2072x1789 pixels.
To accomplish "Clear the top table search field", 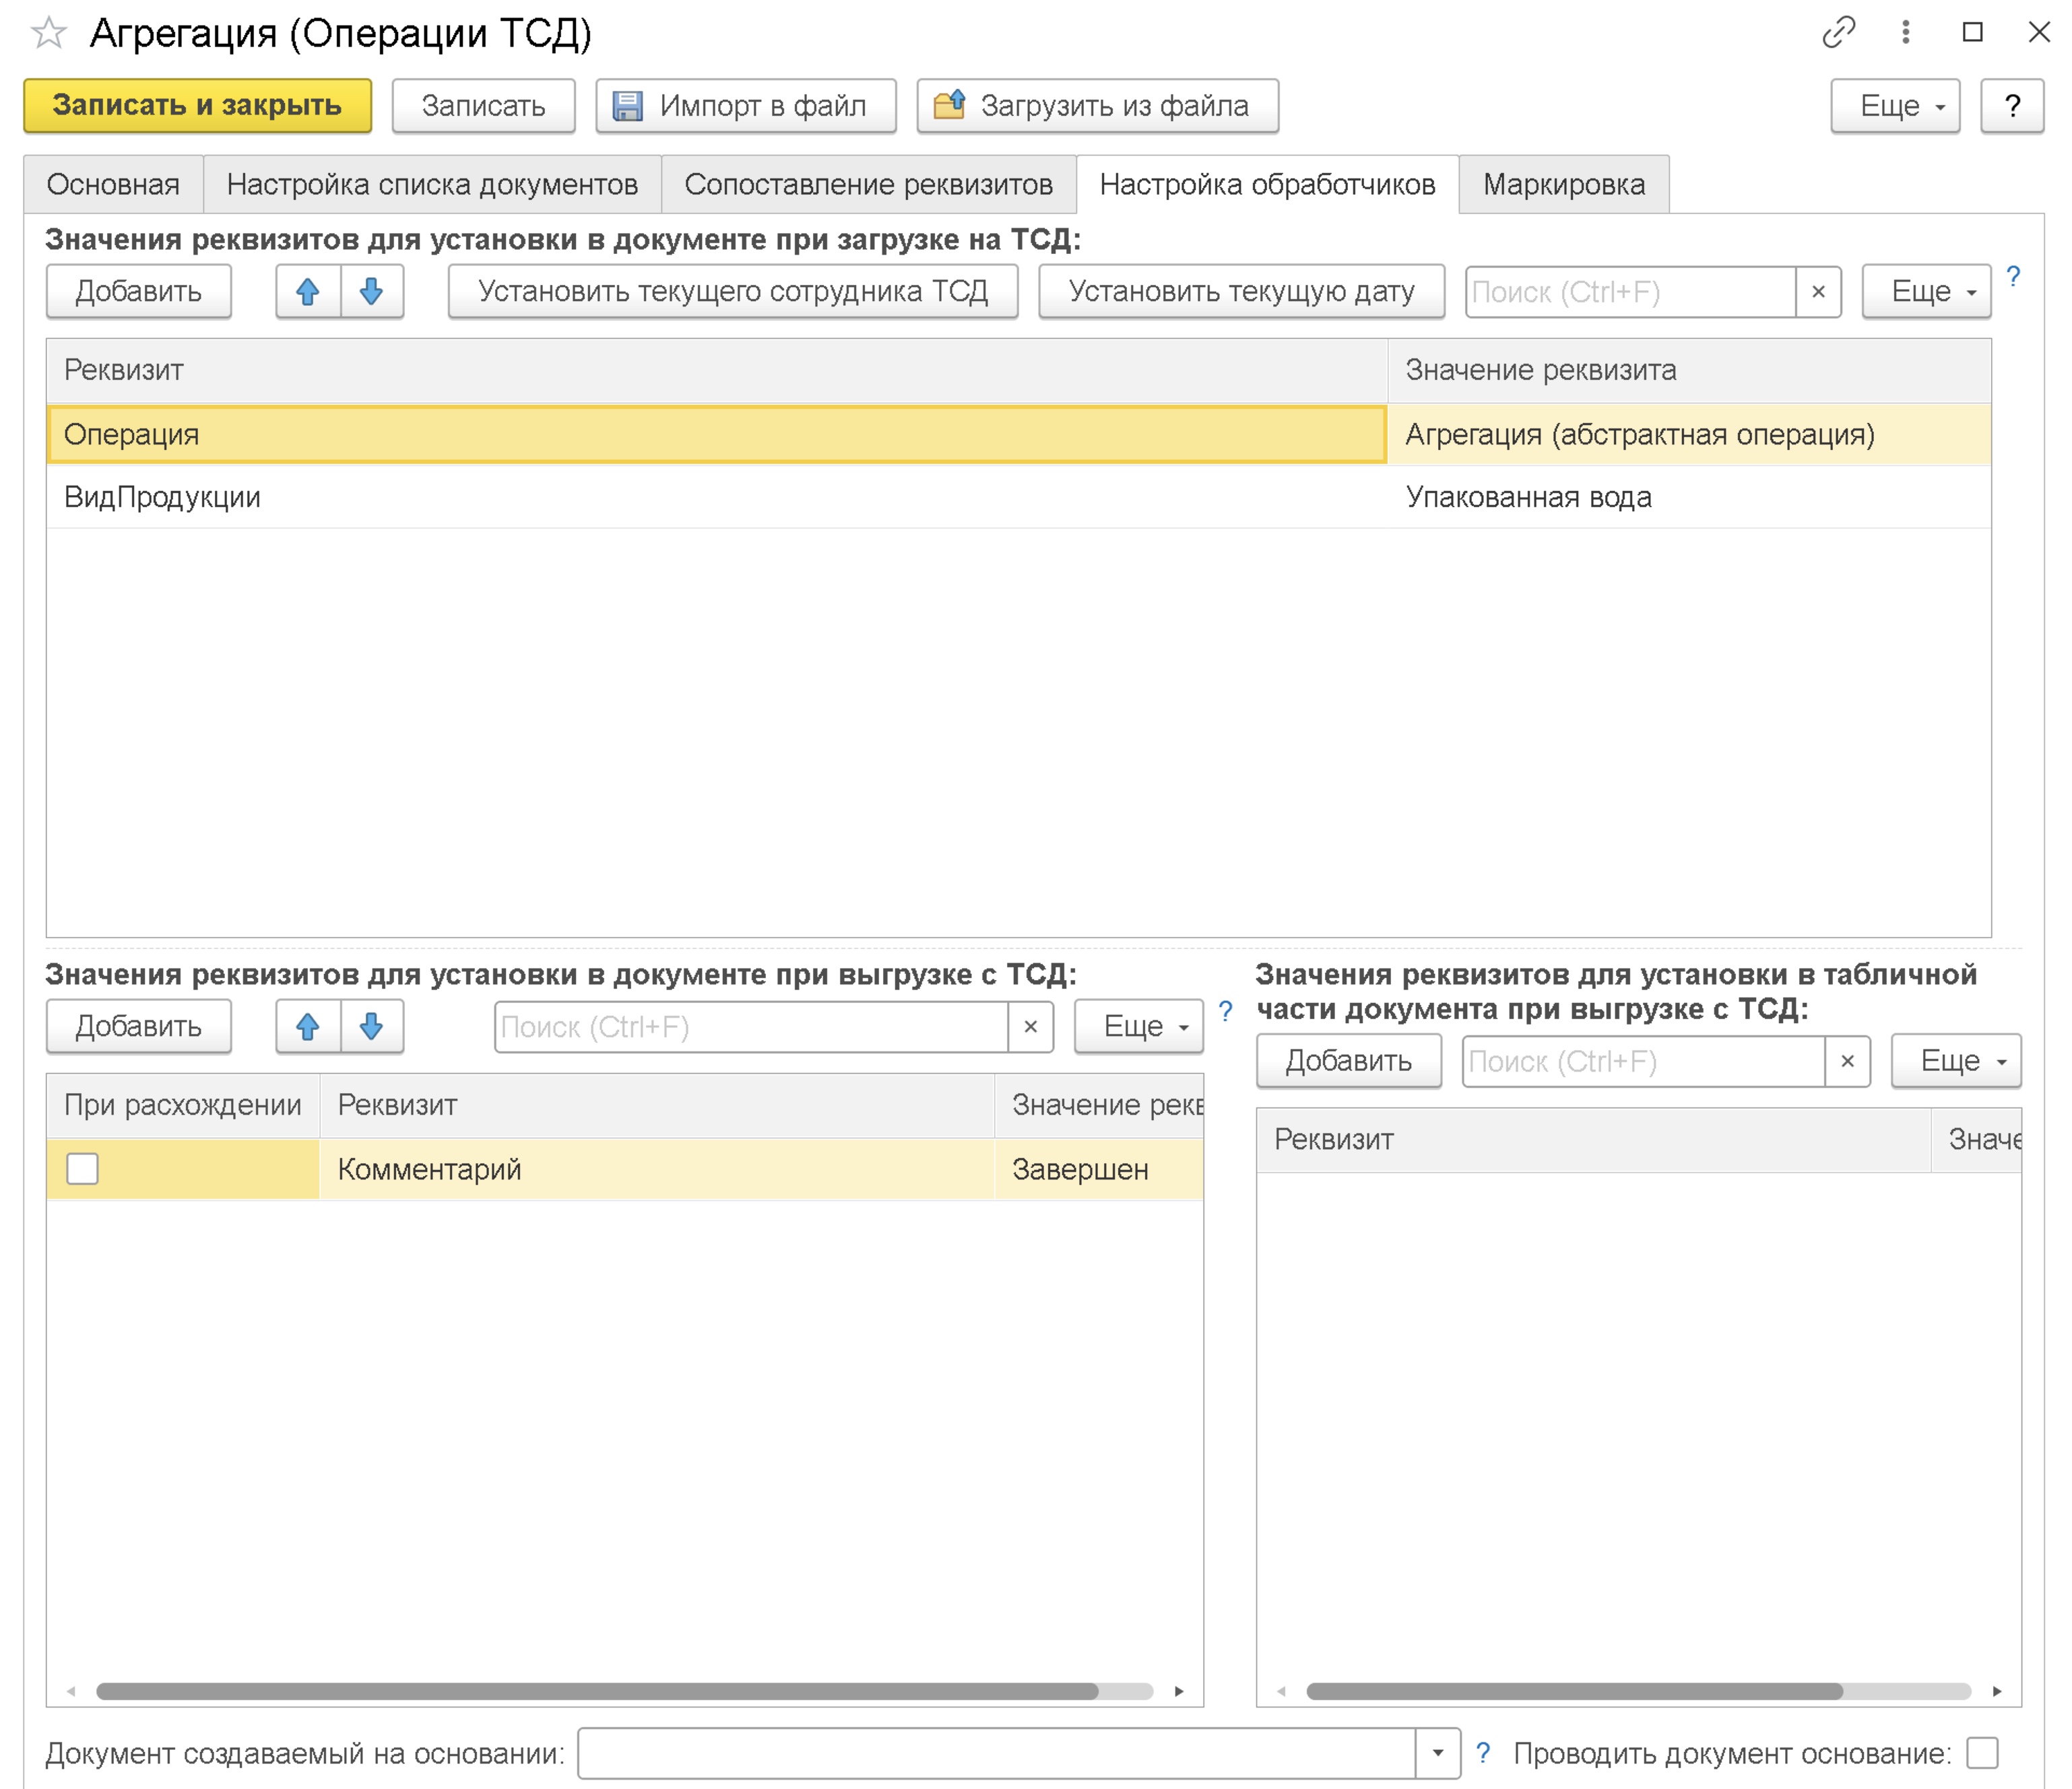I will pyautogui.click(x=1818, y=292).
